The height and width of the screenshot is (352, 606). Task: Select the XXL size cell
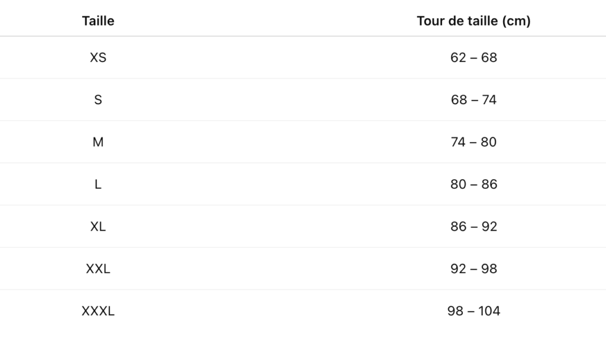coord(98,269)
